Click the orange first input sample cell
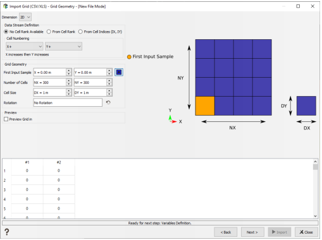This screenshot has height=240, width=322. pyautogui.click(x=205, y=106)
